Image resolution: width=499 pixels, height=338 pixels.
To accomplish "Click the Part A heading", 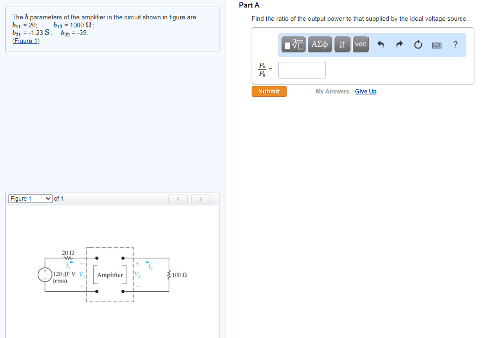I will coord(249,5).
